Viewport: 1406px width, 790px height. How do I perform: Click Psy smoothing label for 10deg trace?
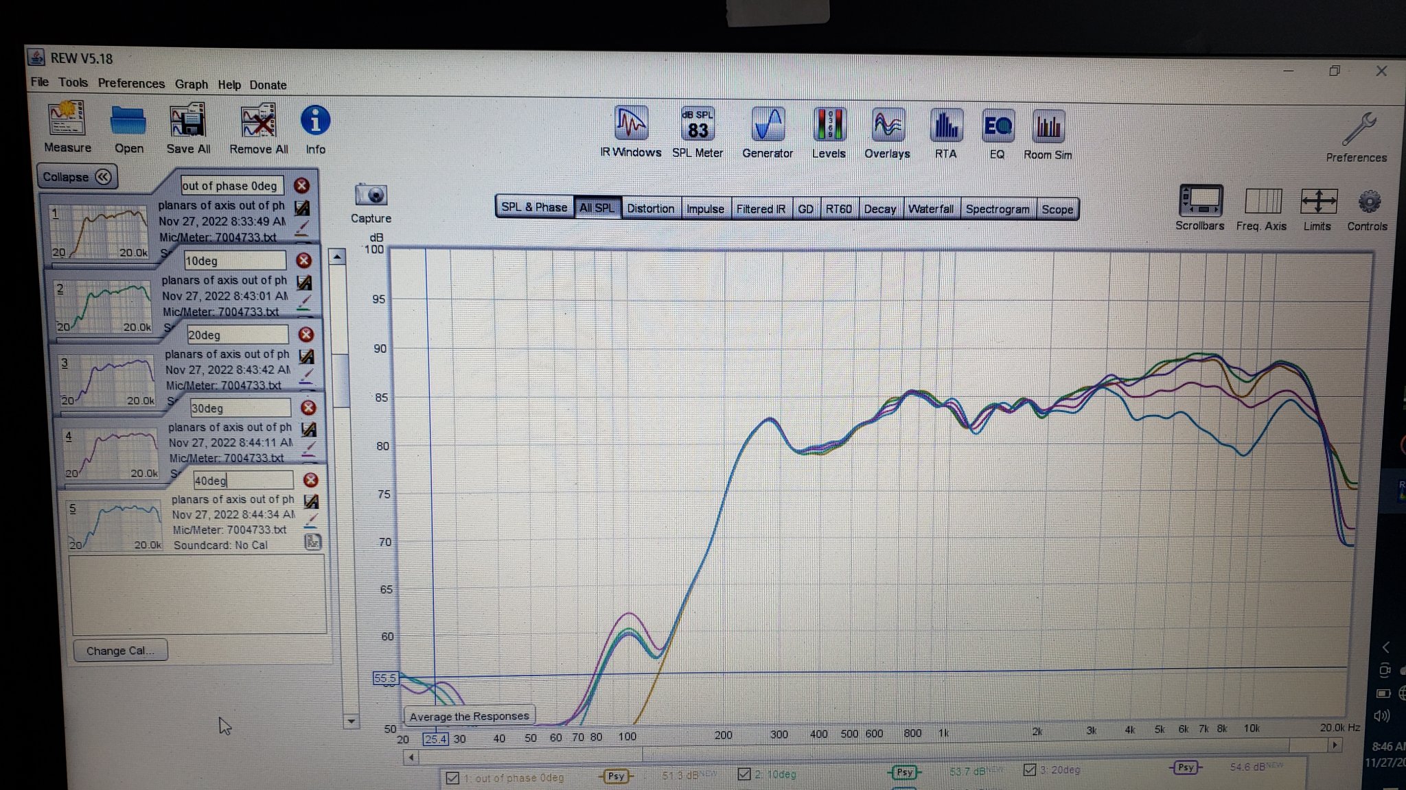click(x=905, y=772)
